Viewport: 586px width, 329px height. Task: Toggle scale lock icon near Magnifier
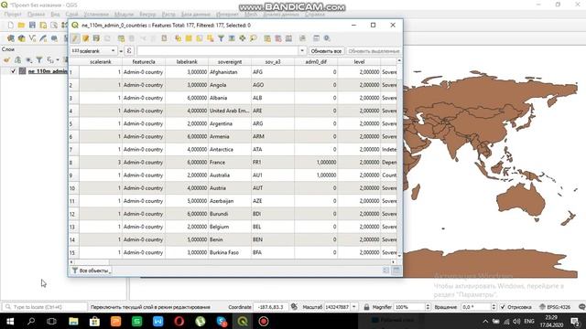tap(366, 307)
